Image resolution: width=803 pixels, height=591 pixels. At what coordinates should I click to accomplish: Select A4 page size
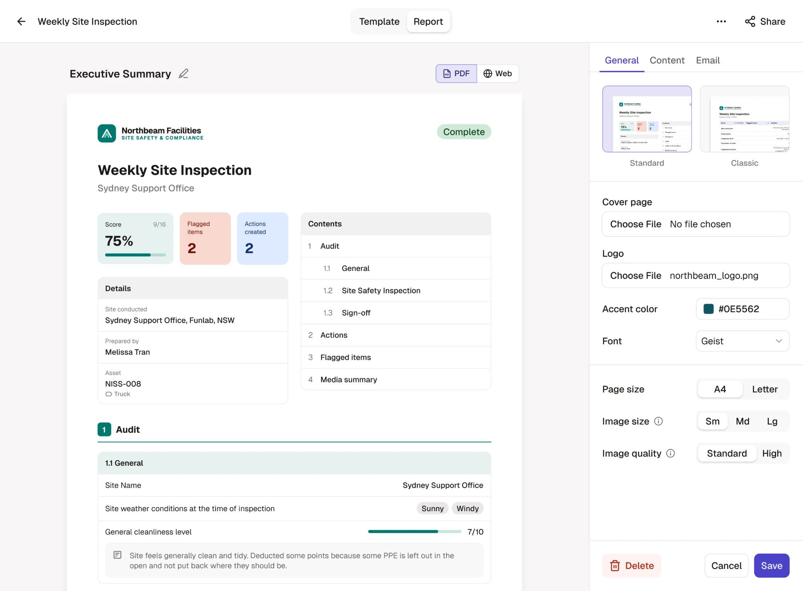[x=720, y=389]
